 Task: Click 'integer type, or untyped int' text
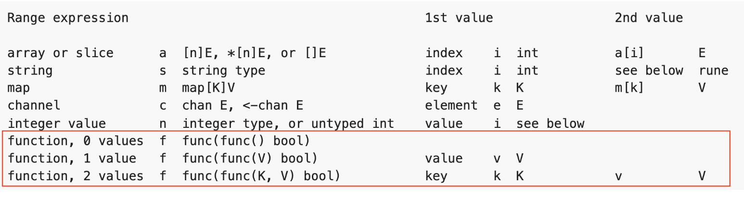[x=288, y=124]
